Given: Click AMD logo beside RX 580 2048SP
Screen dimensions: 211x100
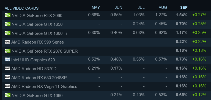Looking at the screenshot, I should [x=7, y=77].
